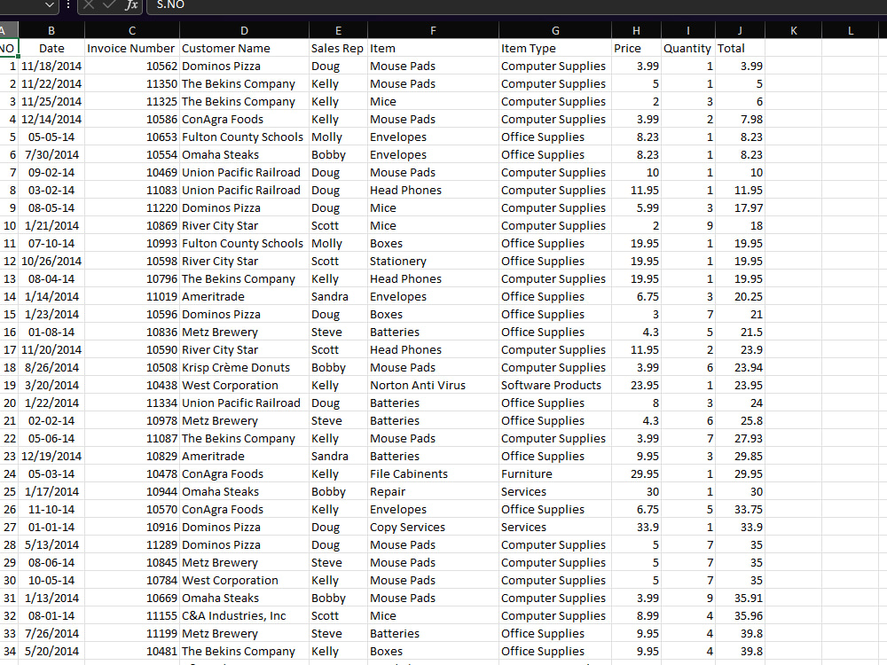Image resolution: width=887 pixels, height=665 pixels.
Task: Click the Price header cell
Action: (636, 48)
